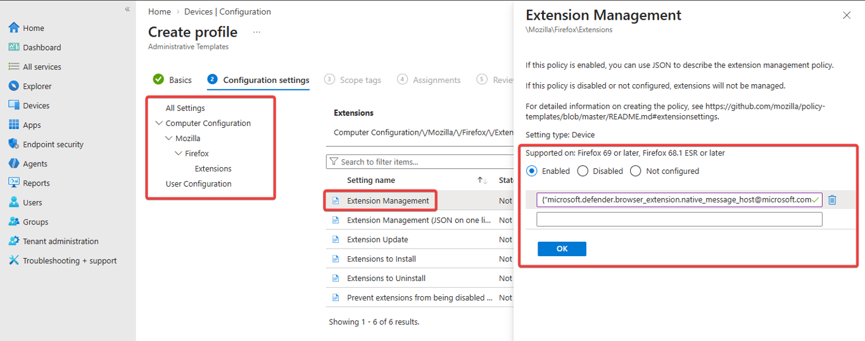The width and height of the screenshot is (865, 341).
Task: Click the Devices icon in sidebar
Action: tap(14, 105)
